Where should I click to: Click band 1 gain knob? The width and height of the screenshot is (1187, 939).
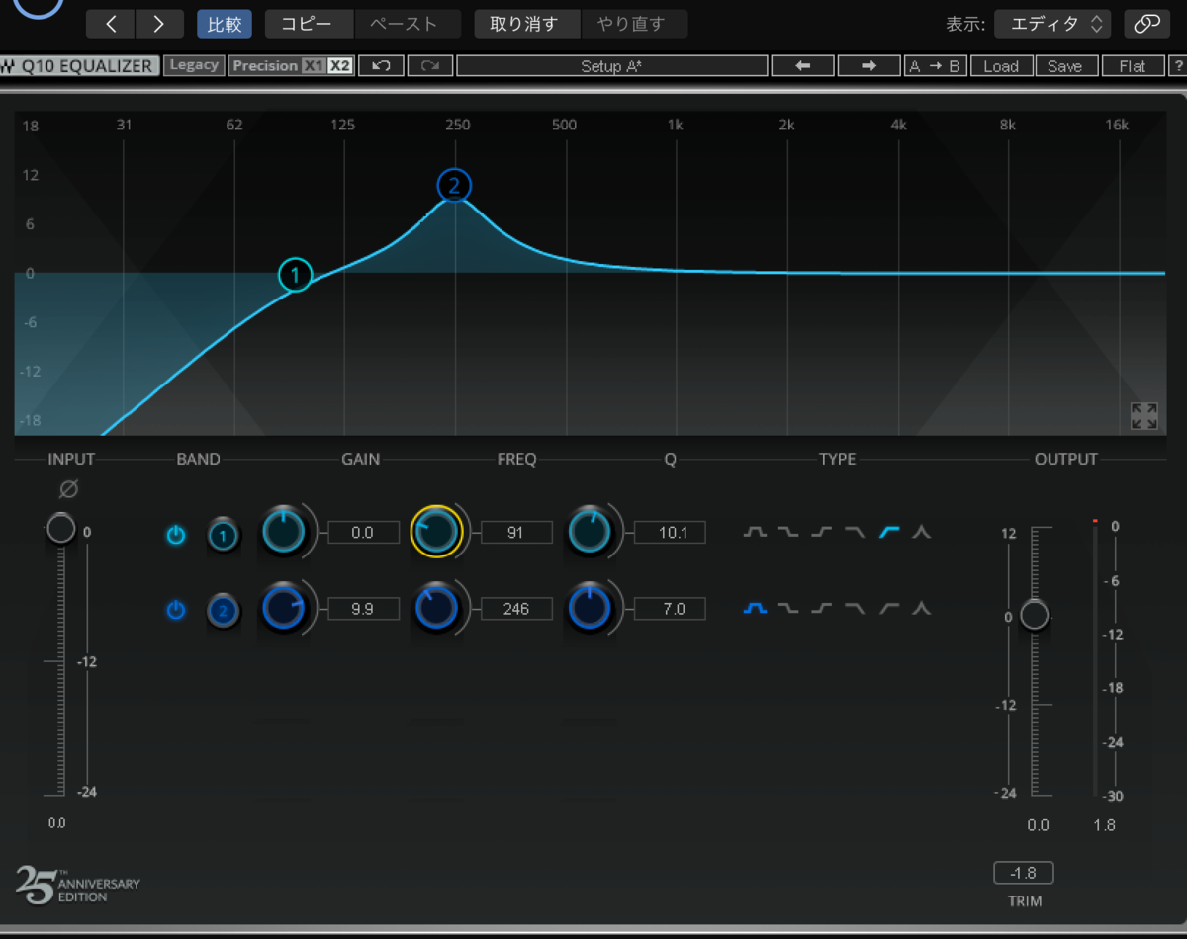[284, 532]
